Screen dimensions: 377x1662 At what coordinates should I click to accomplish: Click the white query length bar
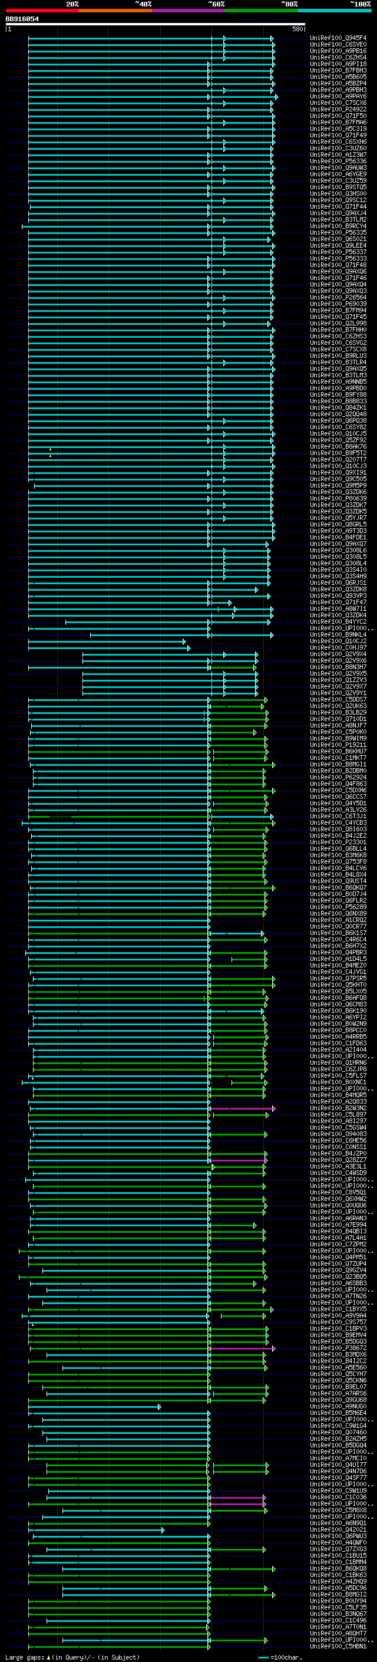[x=156, y=25]
